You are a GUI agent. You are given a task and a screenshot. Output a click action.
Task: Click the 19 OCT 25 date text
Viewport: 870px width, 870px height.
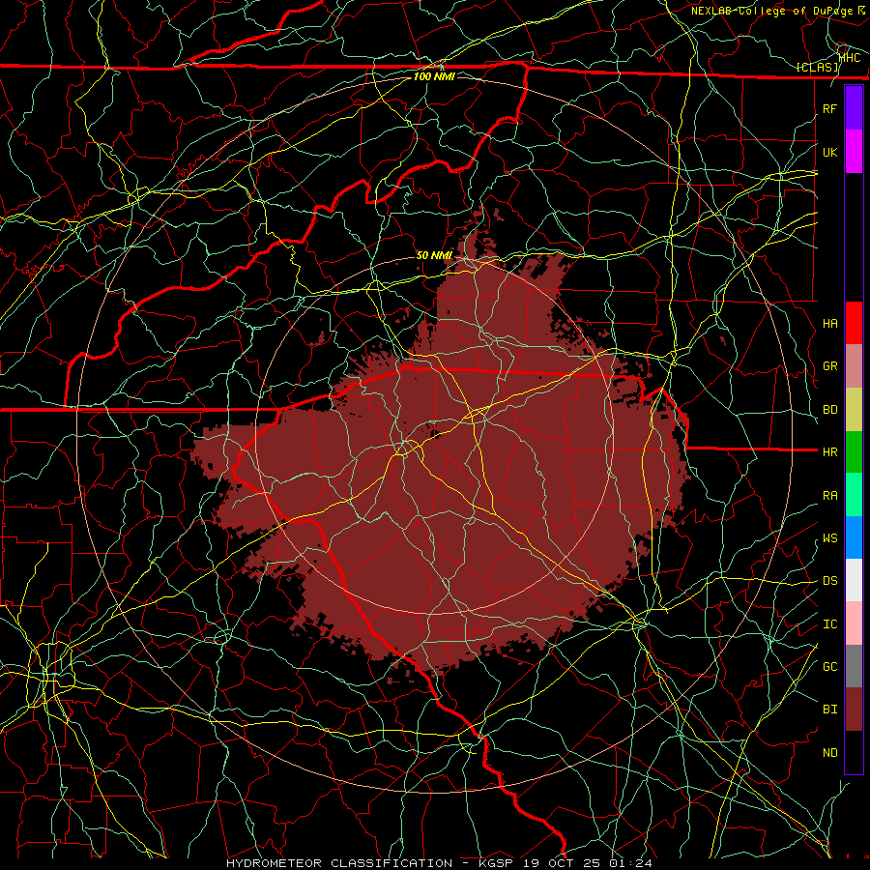(x=561, y=863)
